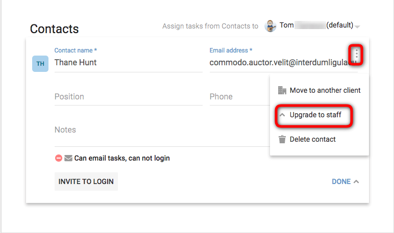This screenshot has height=233, width=394.
Task: Click the TH contact avatar
Action: coord(40,63)
